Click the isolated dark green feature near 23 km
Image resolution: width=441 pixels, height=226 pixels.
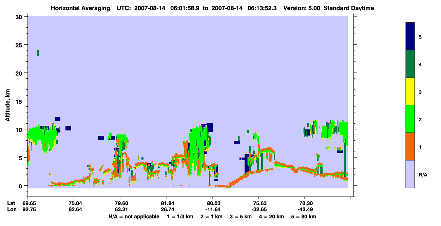click(x=38, y=53)
